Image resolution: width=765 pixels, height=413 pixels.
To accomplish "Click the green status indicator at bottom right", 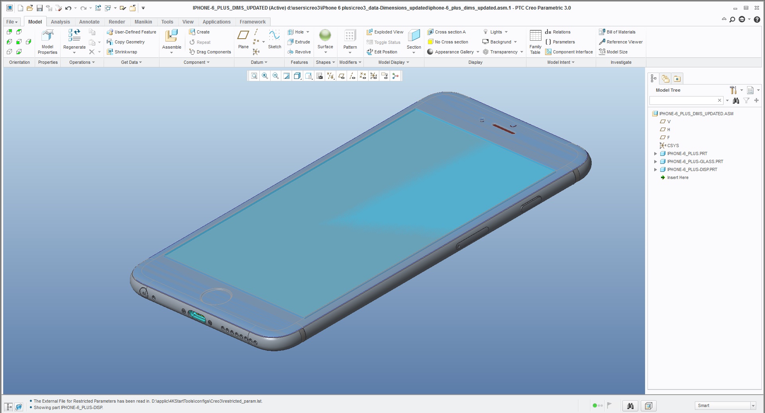I will [x=595, y=405].
